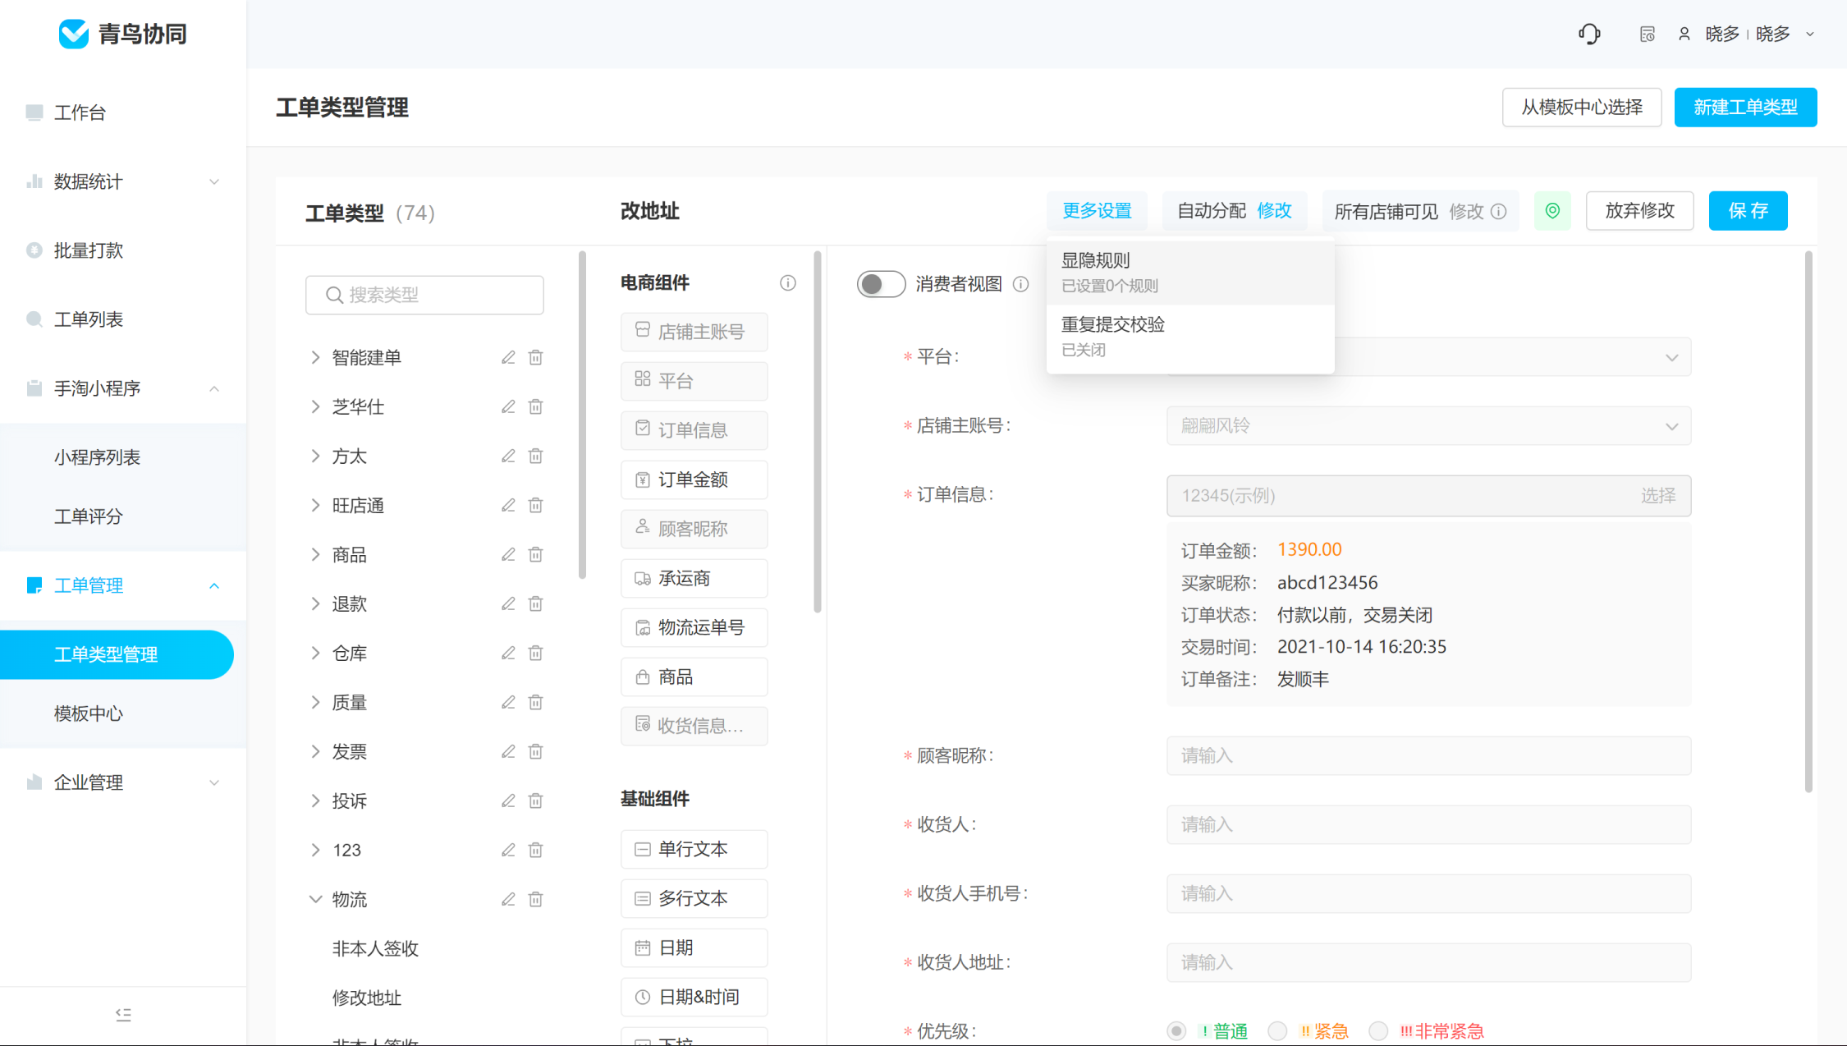The height and width of the screenshot is (1046, 1847).
Task: Click trash icon in 方太 row
Action: click(535, 456)
